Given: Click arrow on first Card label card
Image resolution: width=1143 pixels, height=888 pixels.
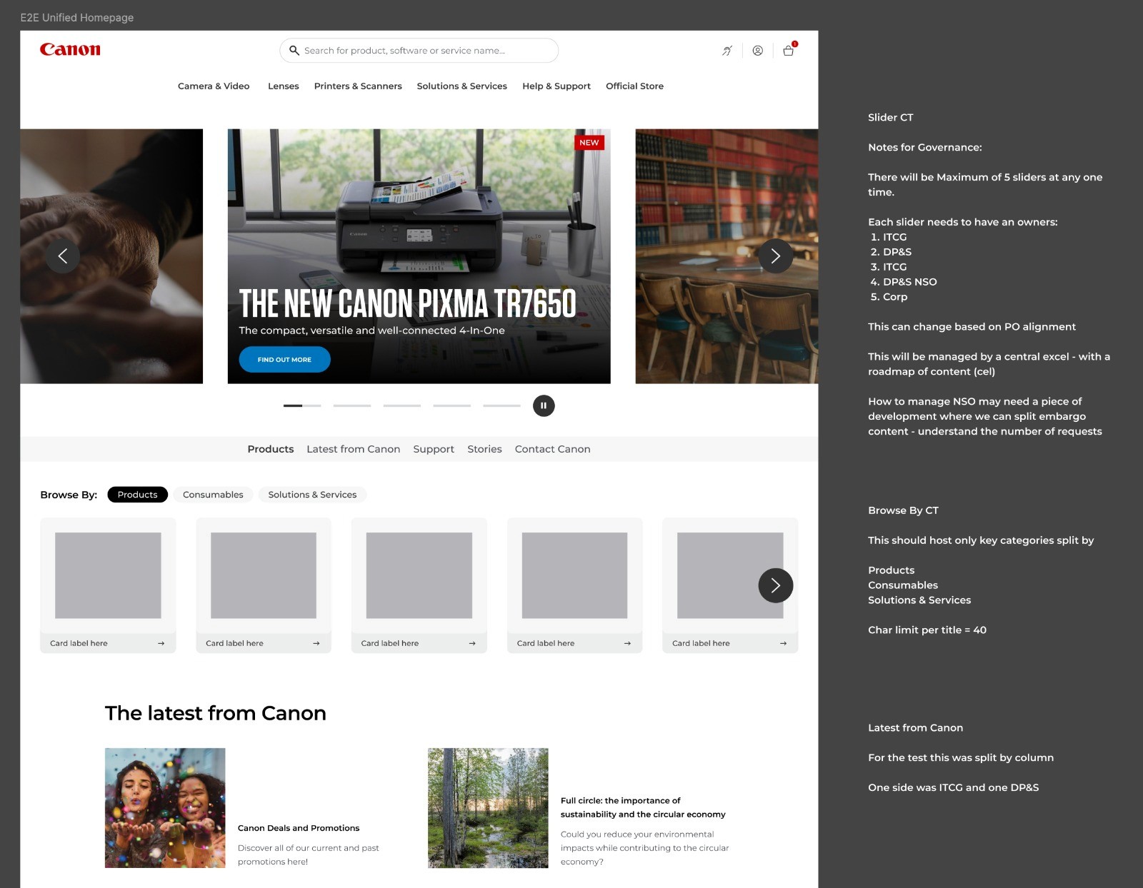Looking at the screenshot, I should tap(161, 643).
